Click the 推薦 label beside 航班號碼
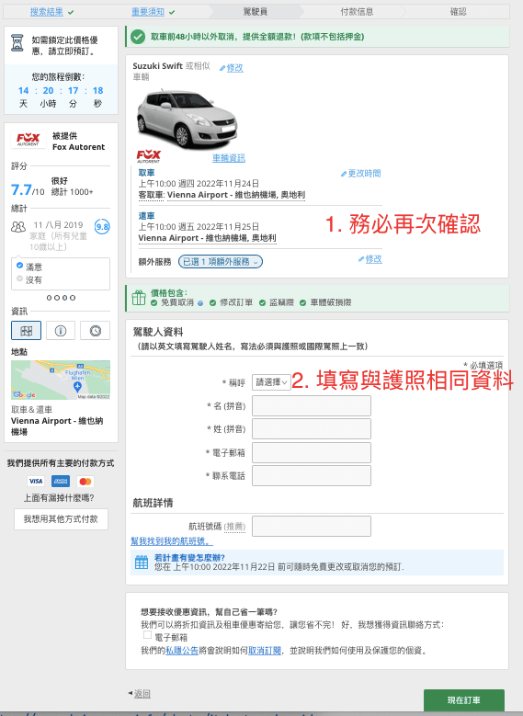The width and height of the screenshot is (523, 716). coord(234,527)
